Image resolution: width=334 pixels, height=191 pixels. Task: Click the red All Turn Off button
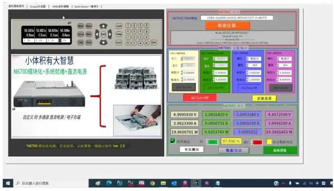[200, 98]
